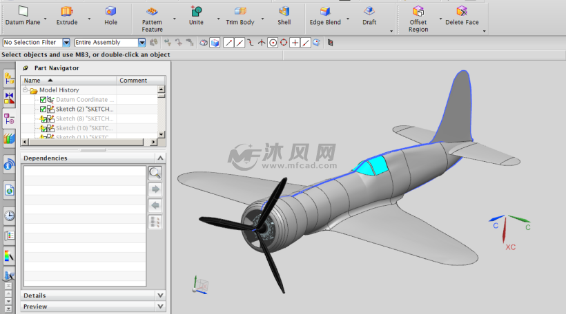The height and width of the screenshot is (314, 566).
Task: Click the Dependencies magnifier icon
Action: pos(155,173)
